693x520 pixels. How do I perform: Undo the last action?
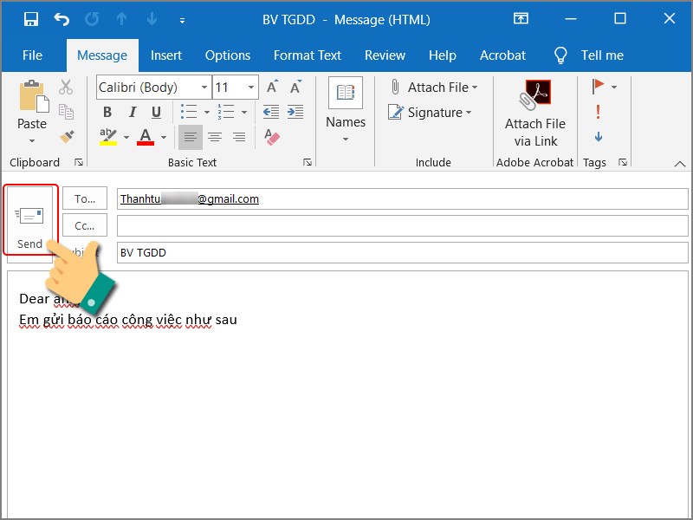point(62,19)
